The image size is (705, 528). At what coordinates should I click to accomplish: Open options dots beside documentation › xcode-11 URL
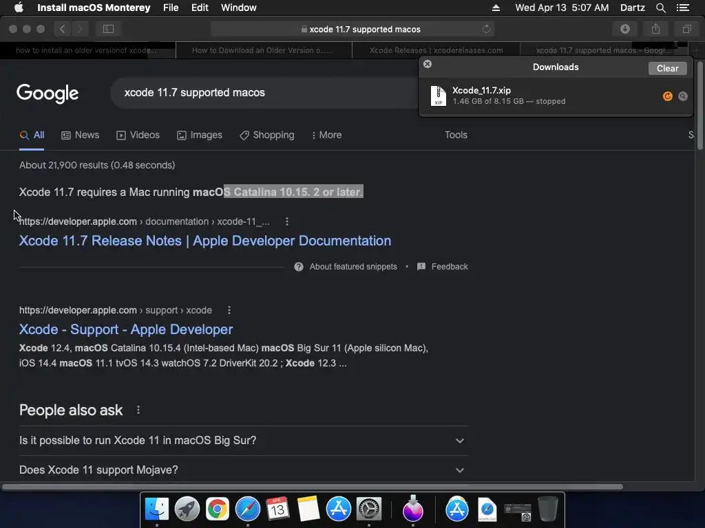click(287, 221)
